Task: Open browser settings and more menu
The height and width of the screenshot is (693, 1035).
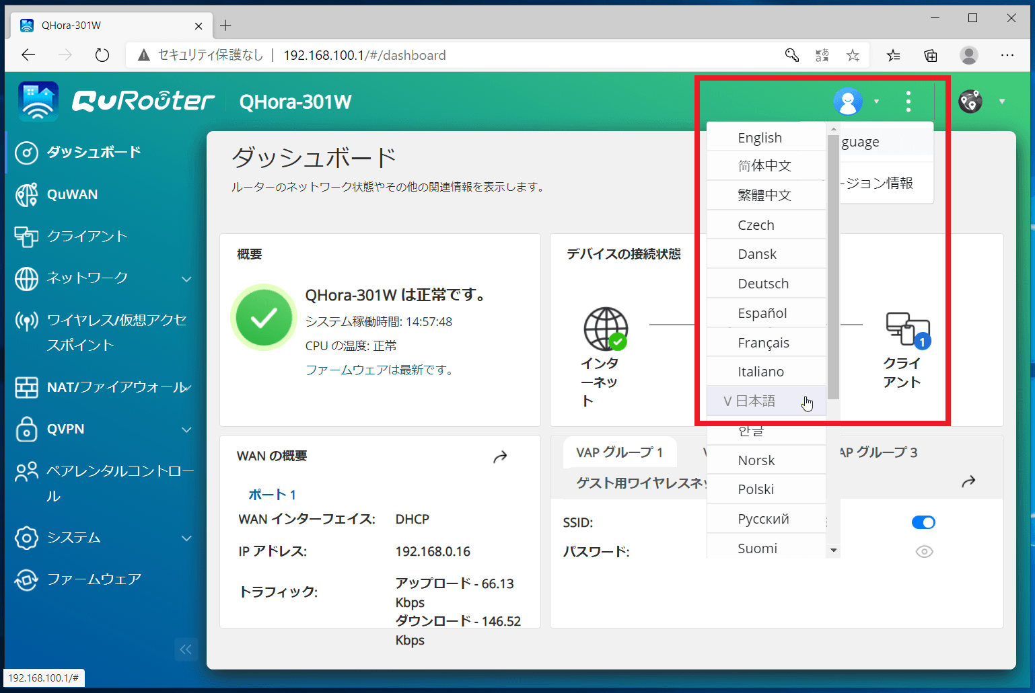Action: click(1007, 55)
